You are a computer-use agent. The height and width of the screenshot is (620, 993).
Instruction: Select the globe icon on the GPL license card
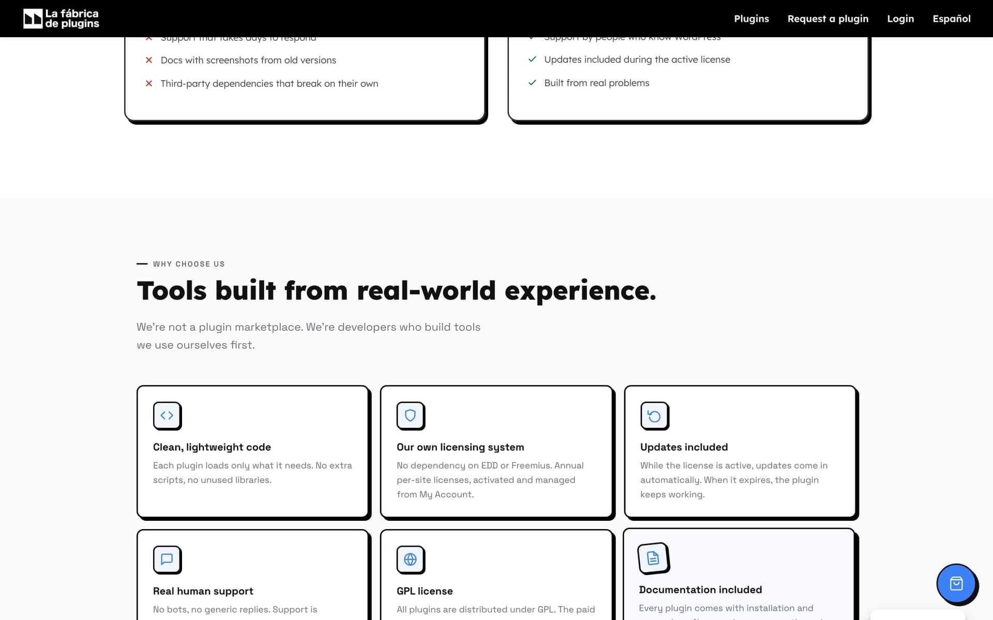410,559
